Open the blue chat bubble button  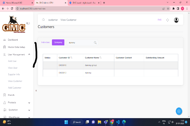click(179, 111)
